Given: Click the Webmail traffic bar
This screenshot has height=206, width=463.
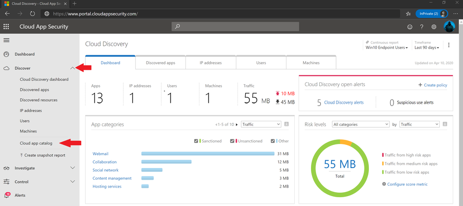Looking at the screenshot, I should point(208,154).
